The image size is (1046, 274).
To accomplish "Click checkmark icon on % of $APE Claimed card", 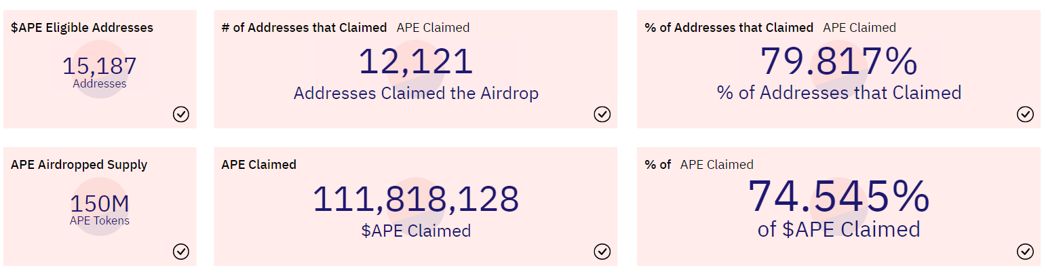I will tap(1026, 252).
